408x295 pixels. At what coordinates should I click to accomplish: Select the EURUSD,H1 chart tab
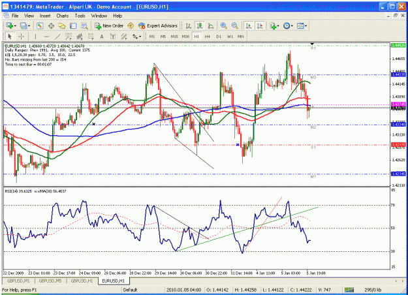pos(114,281)
